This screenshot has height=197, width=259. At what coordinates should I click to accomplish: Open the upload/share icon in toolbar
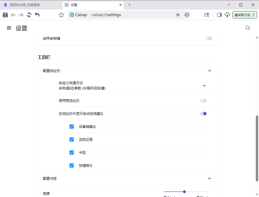click(5, 15)
